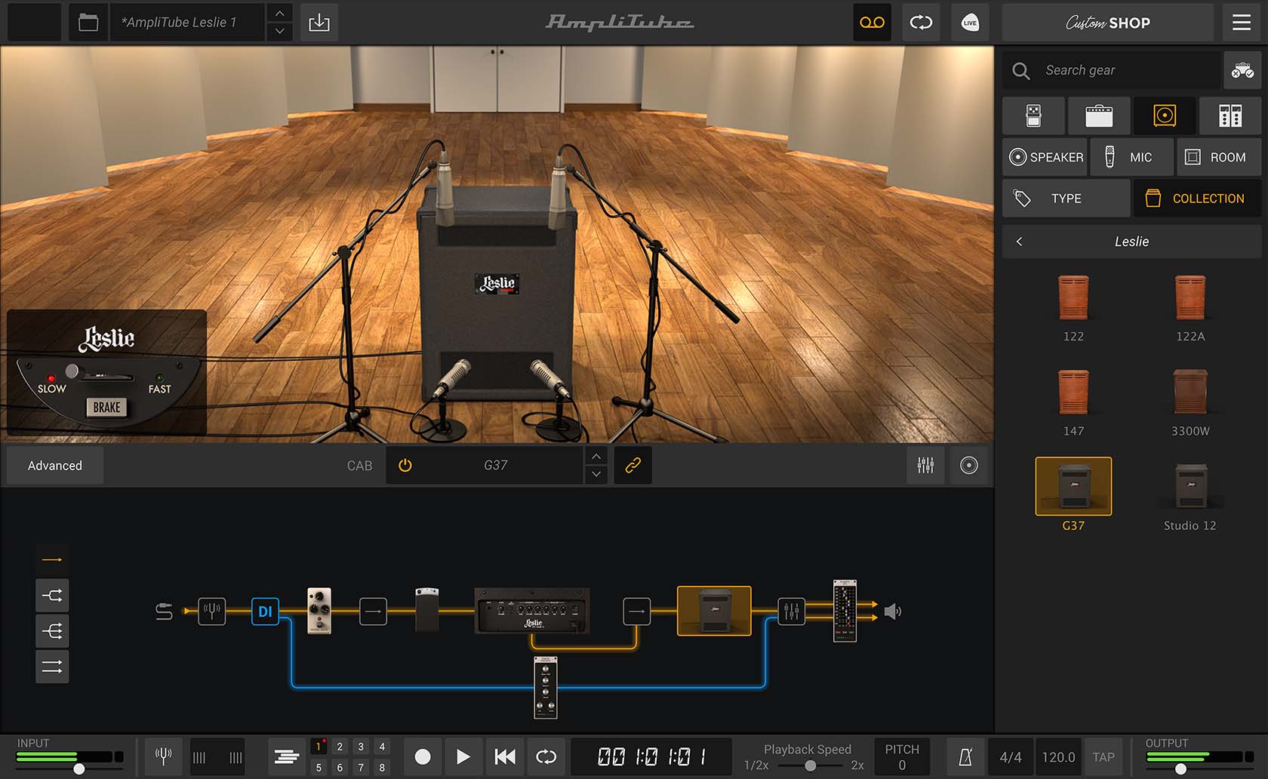
Task: Select the Leslie amp head in chain
Action: point(532,610)
